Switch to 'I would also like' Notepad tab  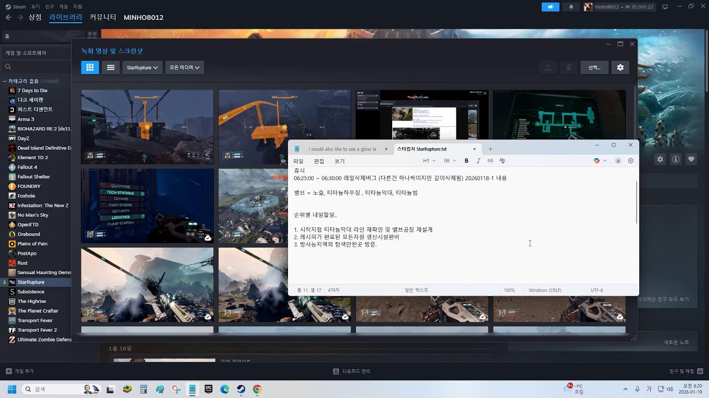click(341, 149)
